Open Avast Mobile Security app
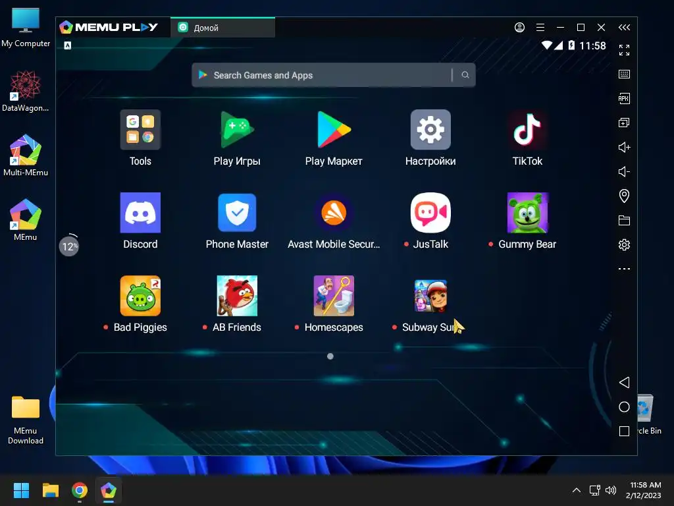Viewport: 674px width, 506px height. coord(334,213)
